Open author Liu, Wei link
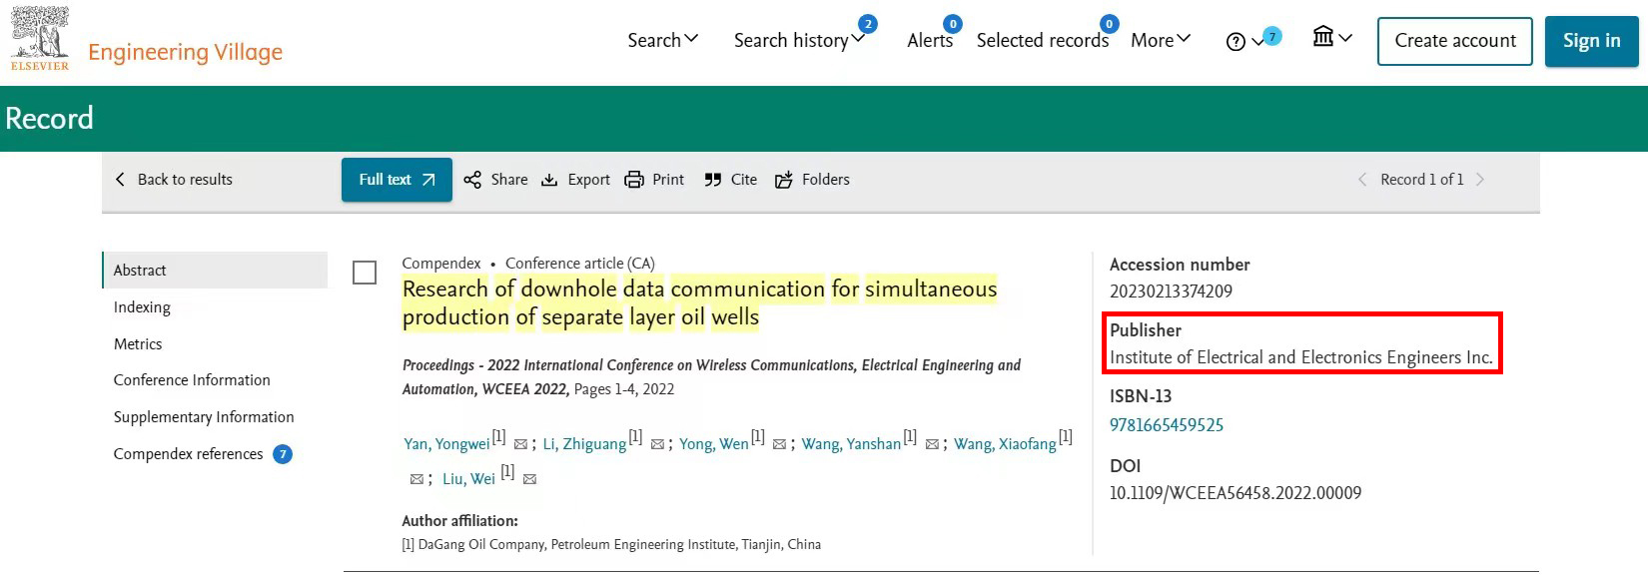The height and width of the screenshot is (579, 1648). point(468,479)
